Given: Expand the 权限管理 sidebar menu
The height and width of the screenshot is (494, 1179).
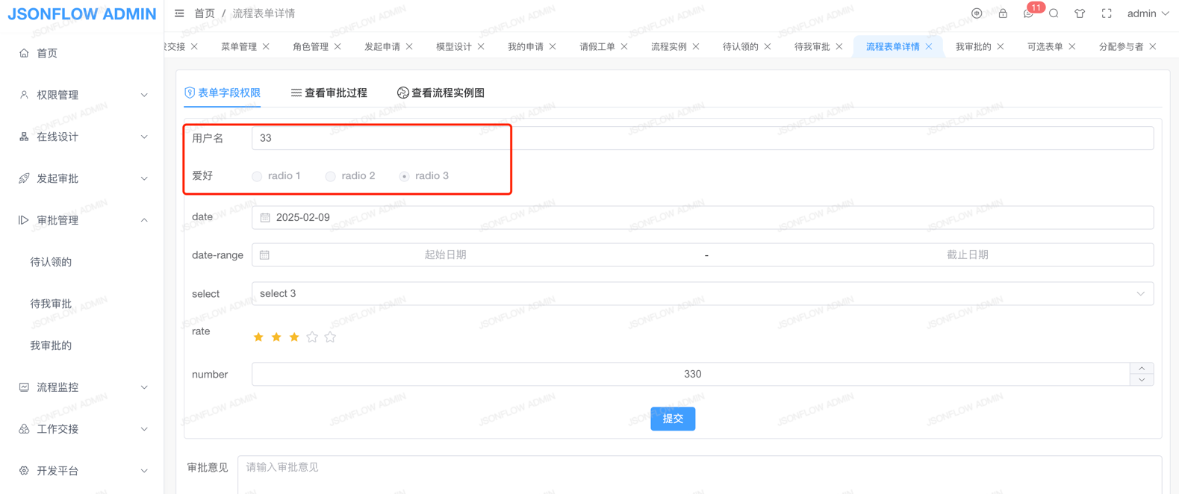Looking at the screenshot, I should [82, 95].
